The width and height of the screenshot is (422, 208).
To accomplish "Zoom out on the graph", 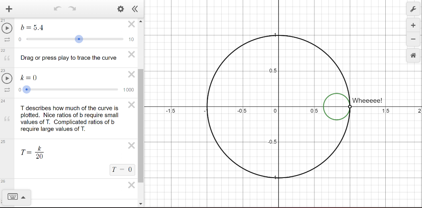I will pos(413,39).
